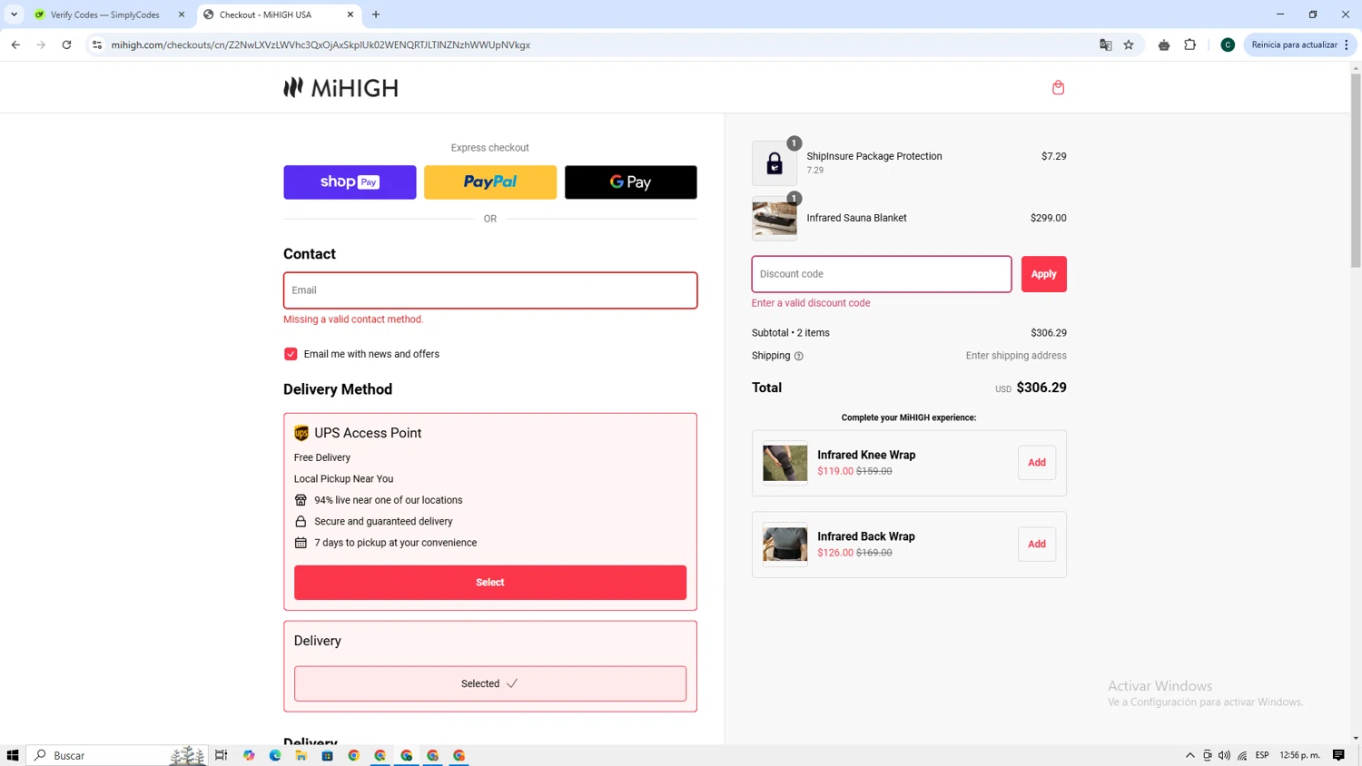Image resolution: width=1362 pixels, height=766 pixels.
Task: Open the shopping bag cart icon
Action: [1058, 87]
